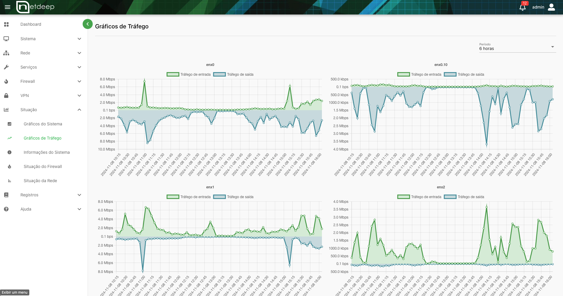Screen dimensions: 563x296
Task: Toggle enx0 Tráfego de saída legend swatch
Action: tap(219, 75)
